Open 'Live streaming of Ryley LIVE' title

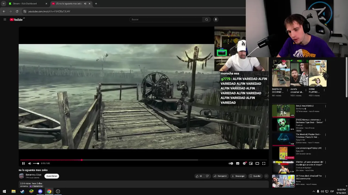[x=309, y=148]
